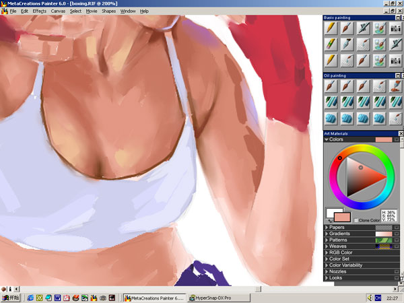Click the volume speaker icon in system tray
Screen dimensions: 404x303
[x=370, y=298]
